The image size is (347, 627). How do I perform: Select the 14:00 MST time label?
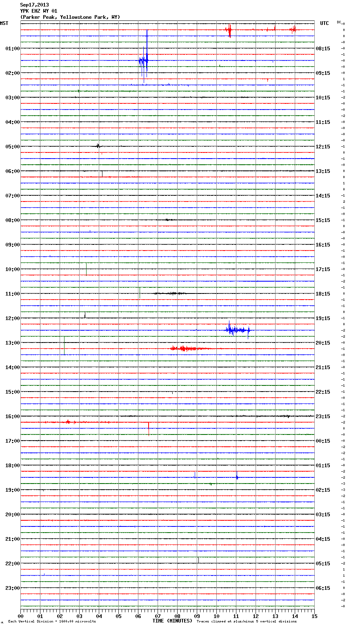pyautogui.click(x=13, y=367)
